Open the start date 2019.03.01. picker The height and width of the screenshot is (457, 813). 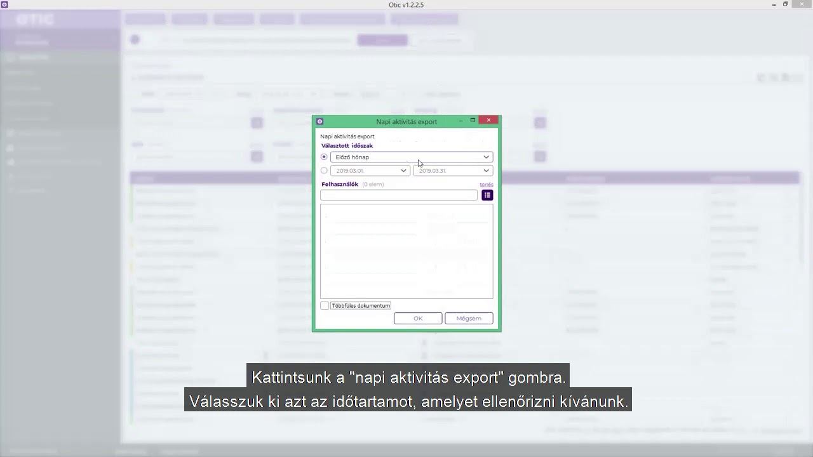370,170
